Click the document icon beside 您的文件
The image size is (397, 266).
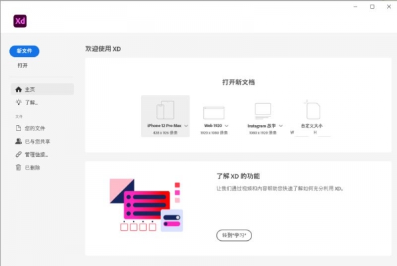[x=19, y=128]
